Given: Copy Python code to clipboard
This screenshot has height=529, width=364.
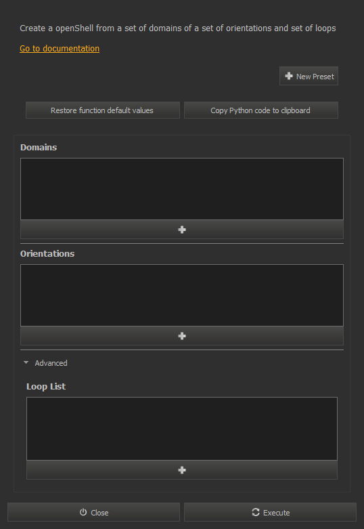Looking at the screenshot, I should pyautogui.click(x=261, y=110).
